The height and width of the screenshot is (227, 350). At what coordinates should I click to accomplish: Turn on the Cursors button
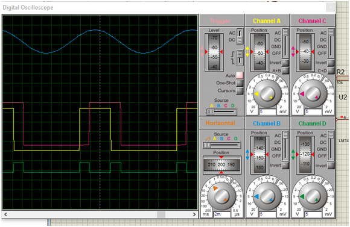[240, 91]
